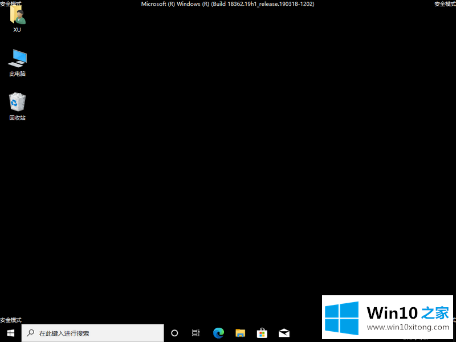Open the Mail app from the taskbar
Image resolution: width=456 pixels, height=342 pixels.
(x=284, y=333)
